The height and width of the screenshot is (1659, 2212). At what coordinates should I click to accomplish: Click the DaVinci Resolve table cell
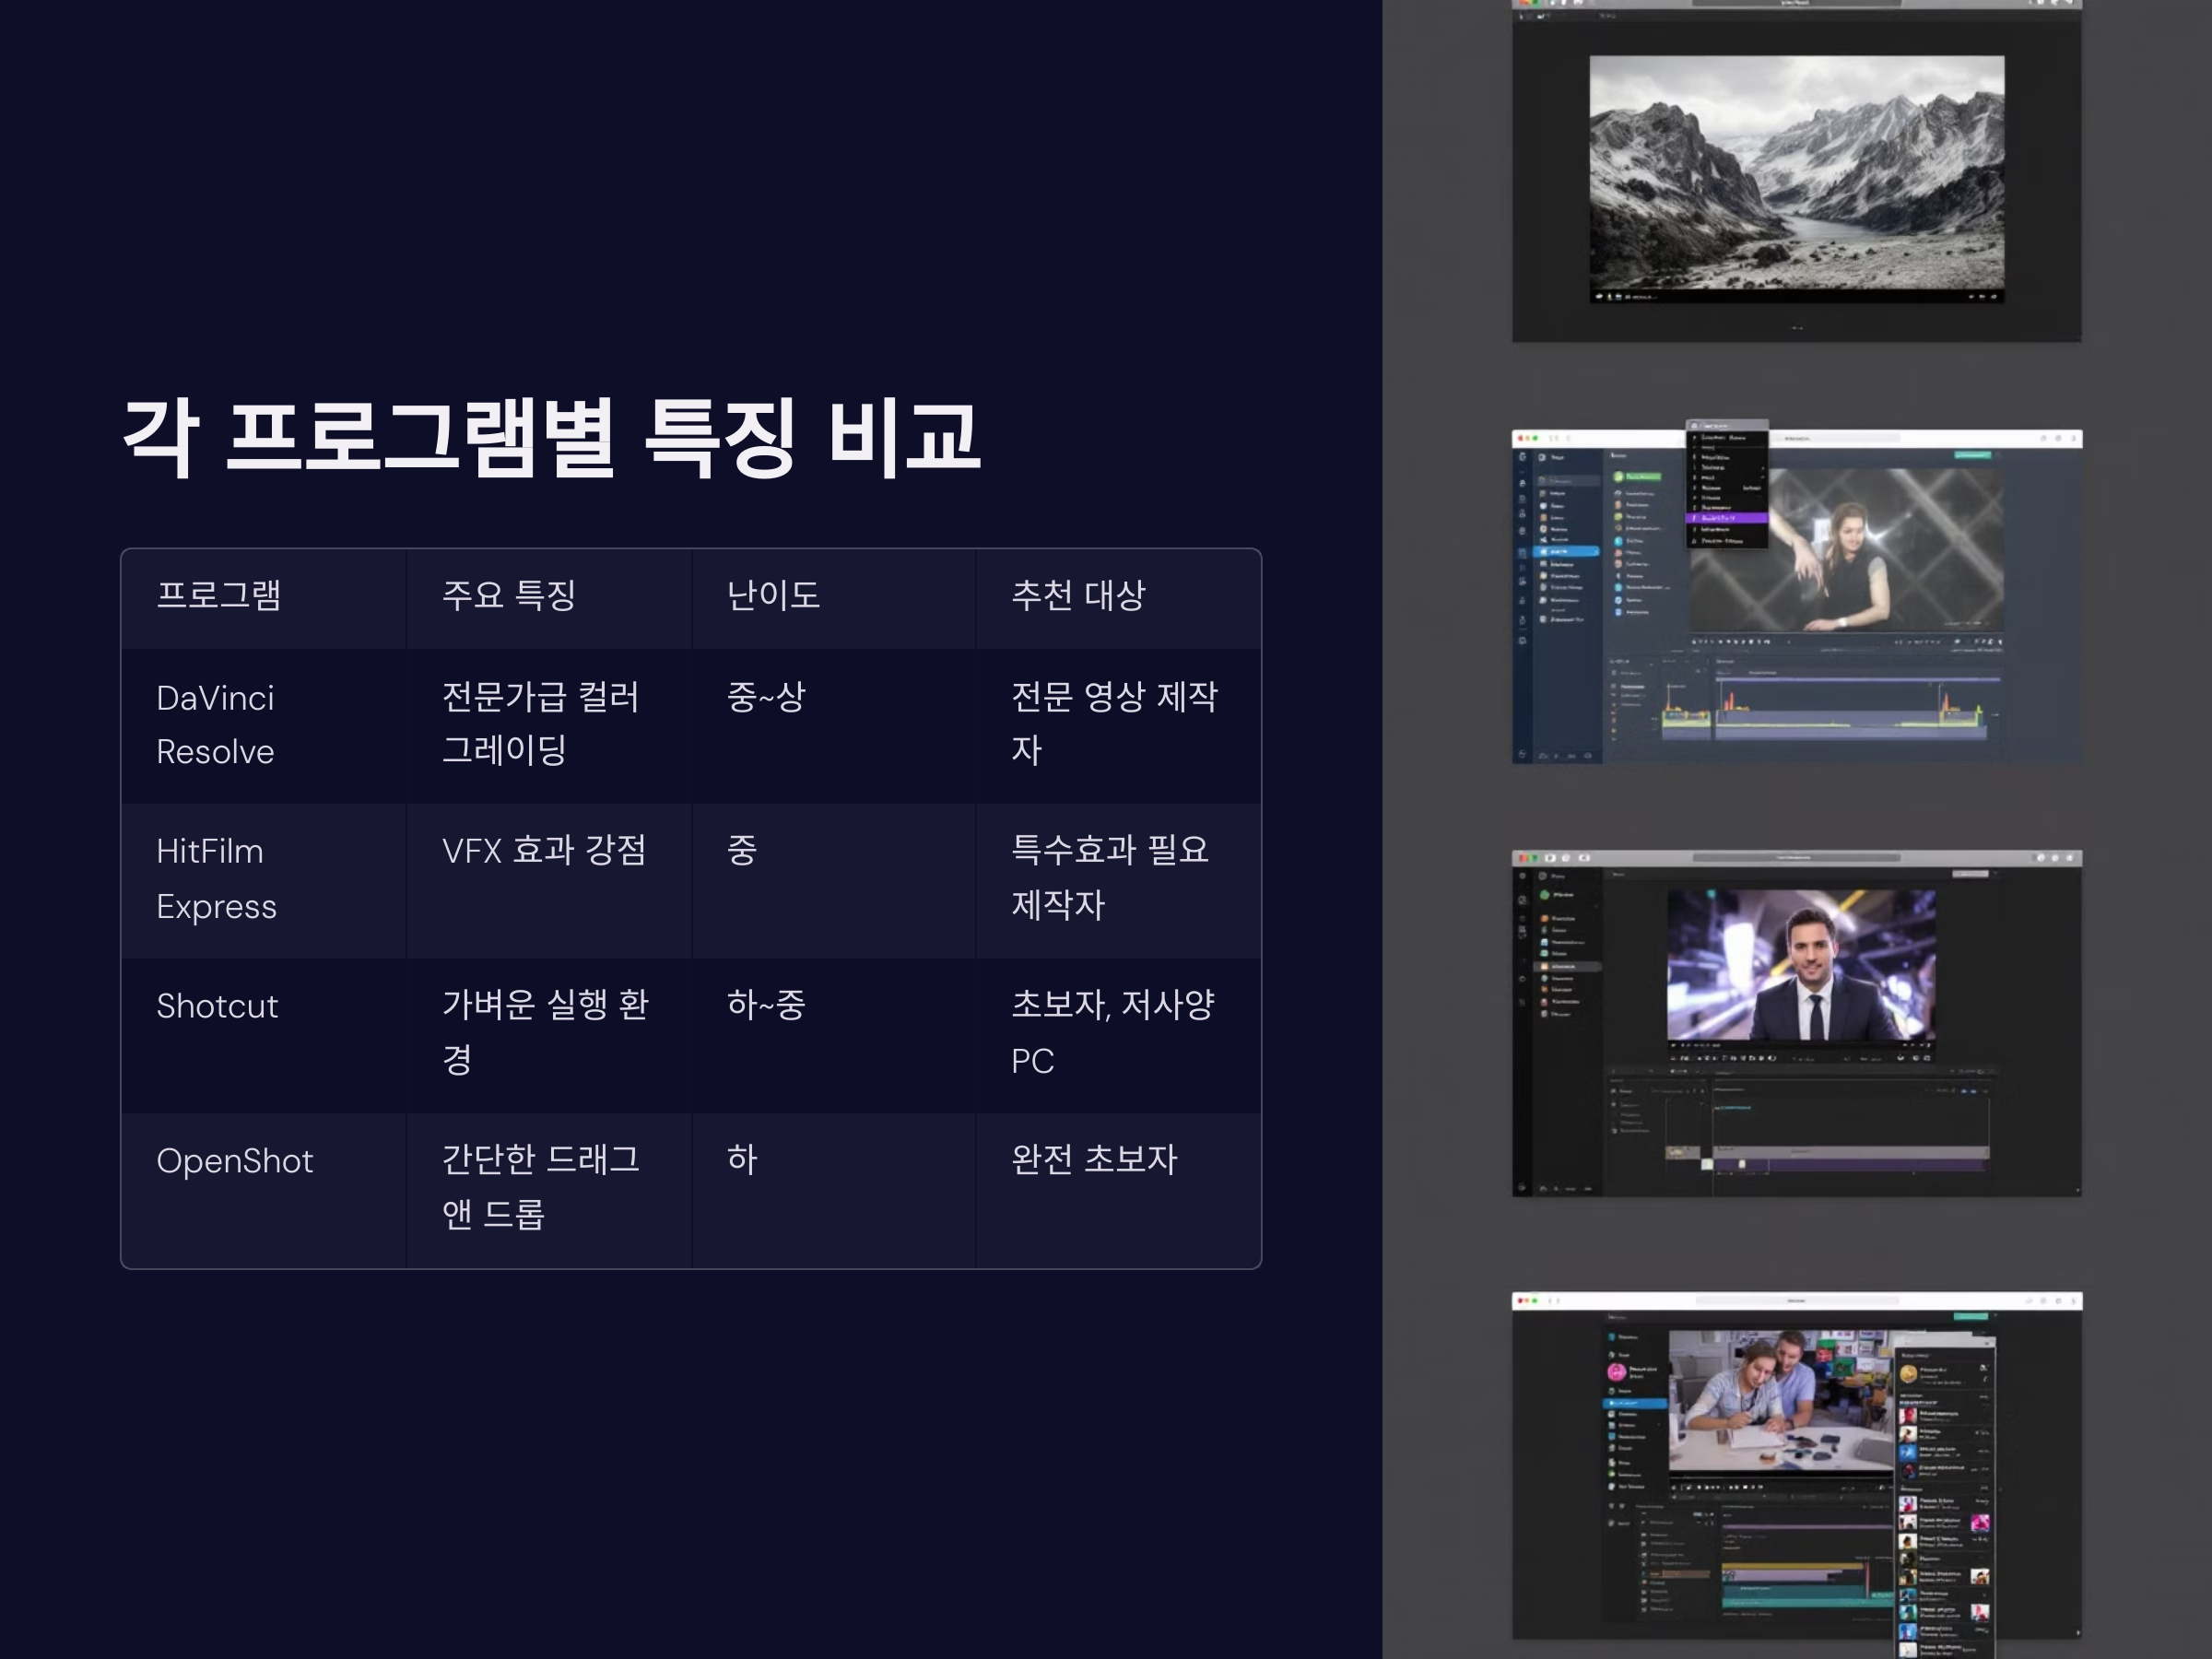pos(215,725)
